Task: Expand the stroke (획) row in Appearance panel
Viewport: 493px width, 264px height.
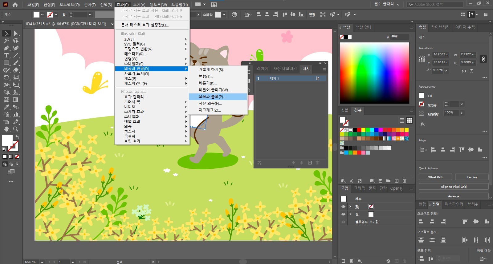Action: coord(350,207)
